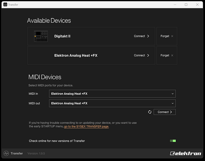This screenshot has height=161, width=205.
Task: Click the Elektron logo in footer
Action: point(185,153)
